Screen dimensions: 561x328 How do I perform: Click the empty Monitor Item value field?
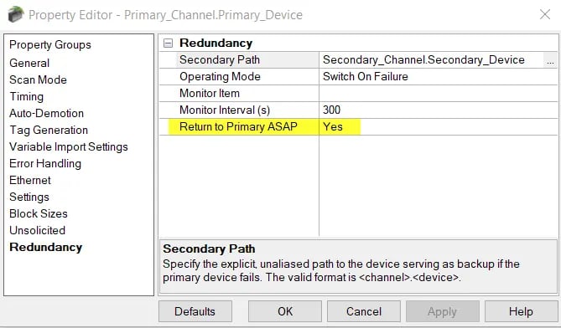point(439,94)
